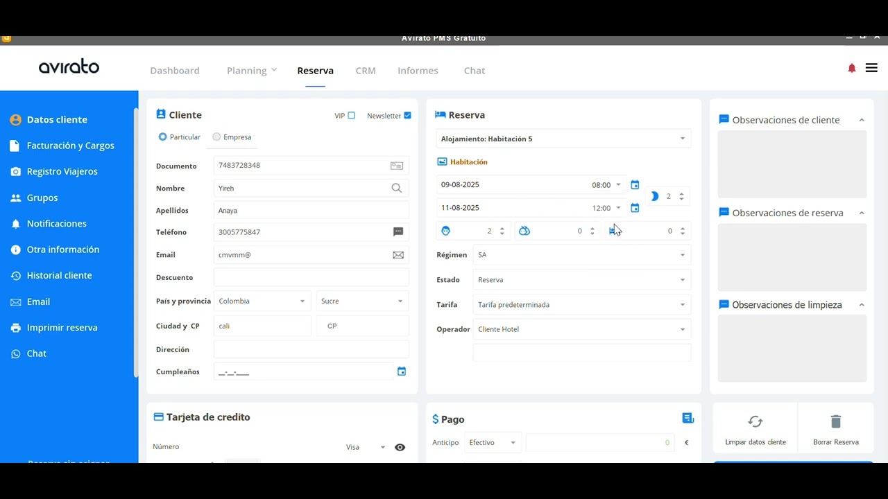
Task: Open calendar for check-in date 09-08-2025
Action: point(635,185)
